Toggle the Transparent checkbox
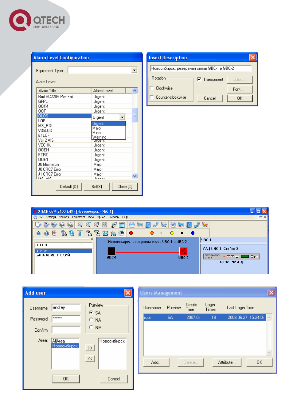Screen dimensions: 293x415 click(x=199, y=79)
